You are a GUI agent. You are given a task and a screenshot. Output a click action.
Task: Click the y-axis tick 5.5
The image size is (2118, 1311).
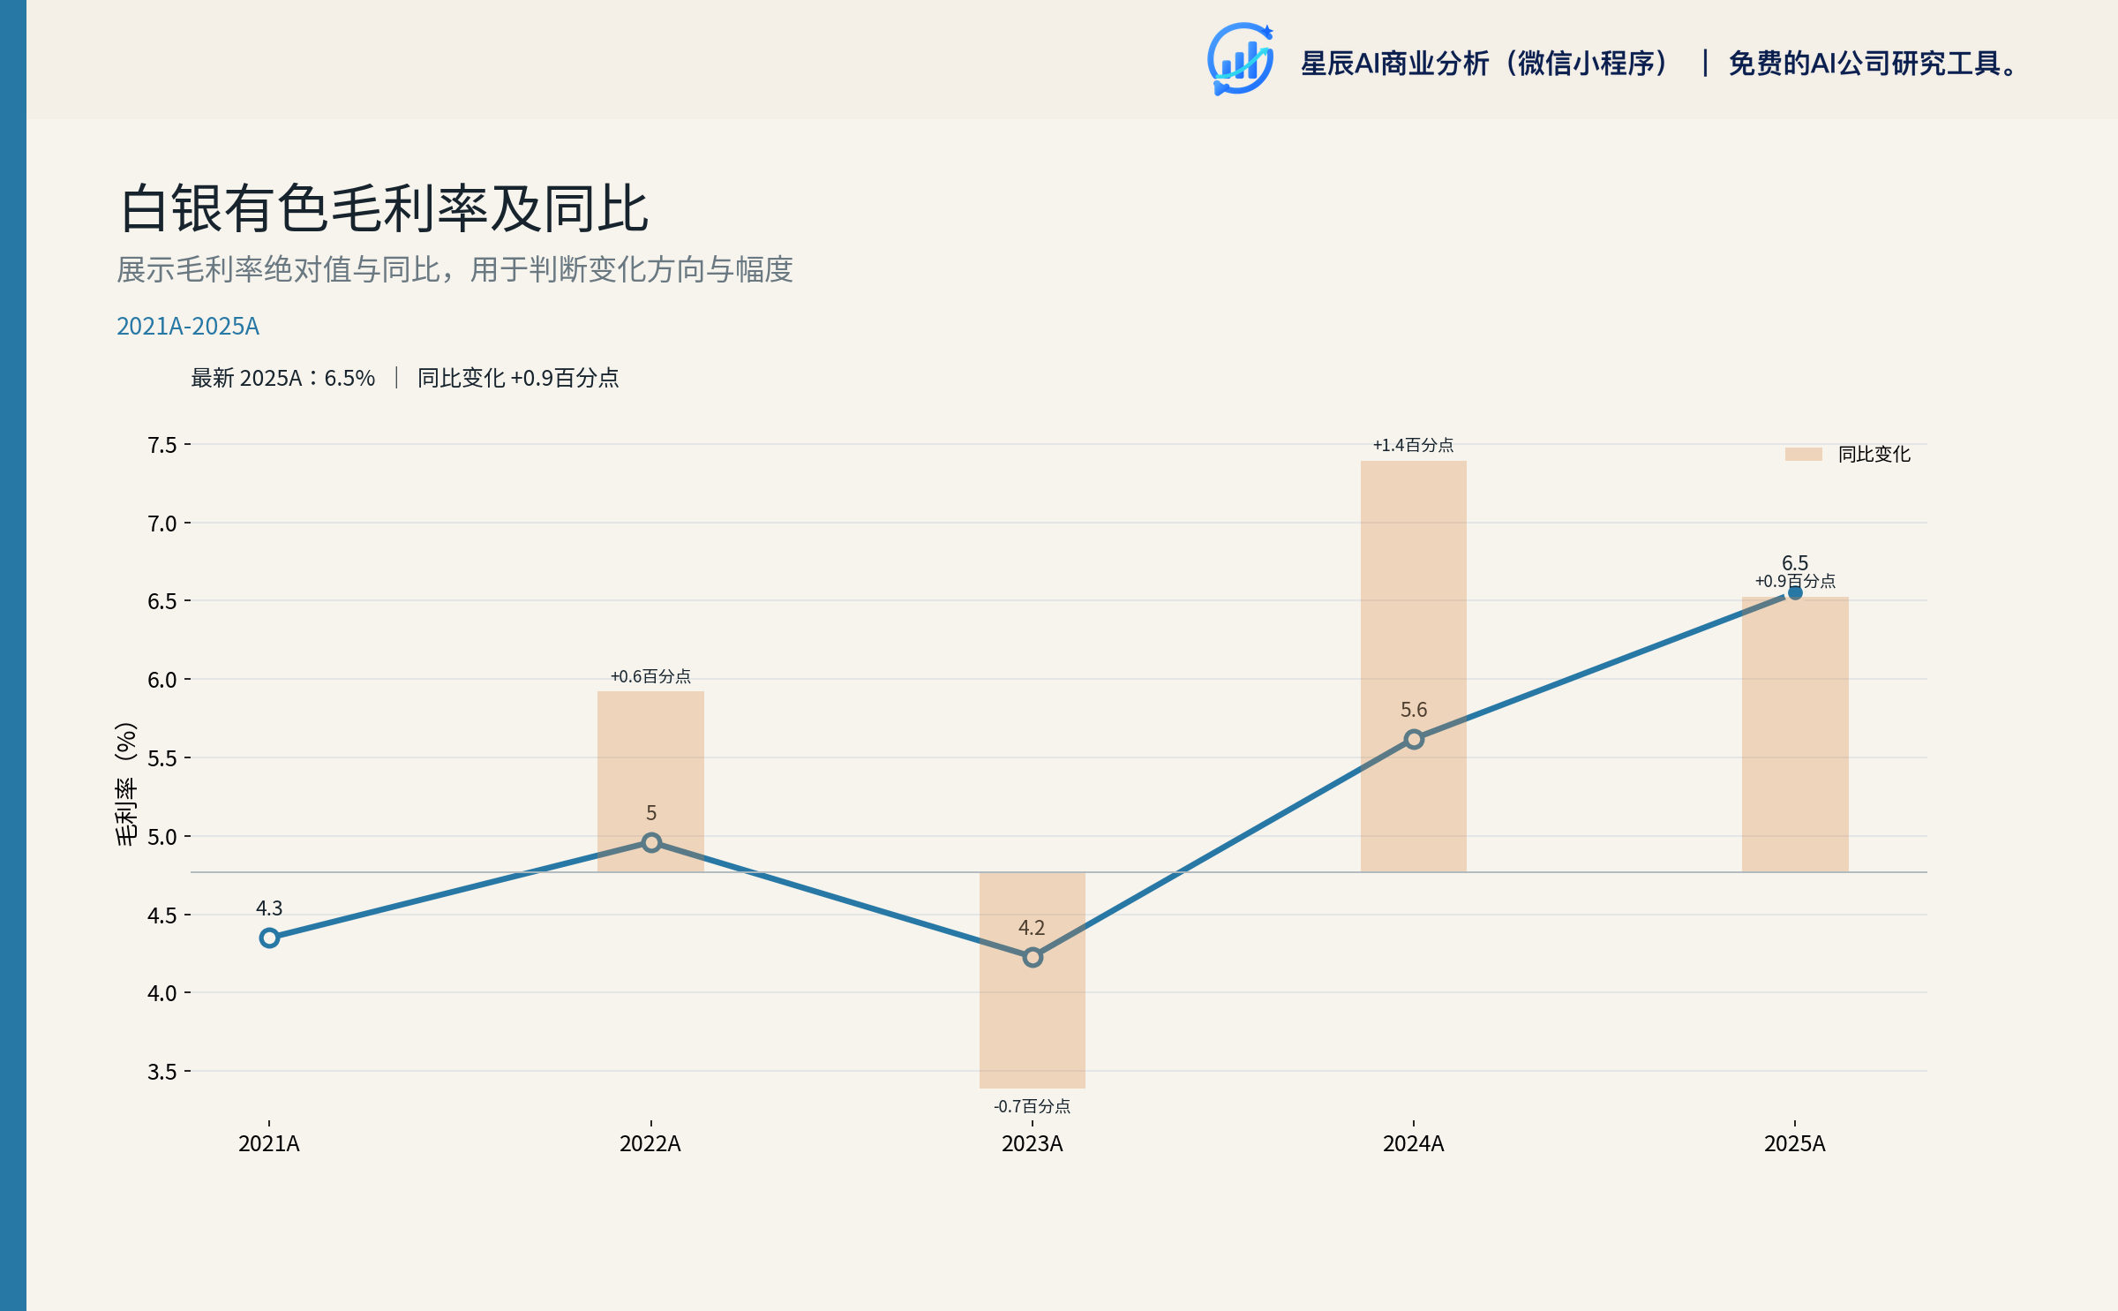[162, 758]
